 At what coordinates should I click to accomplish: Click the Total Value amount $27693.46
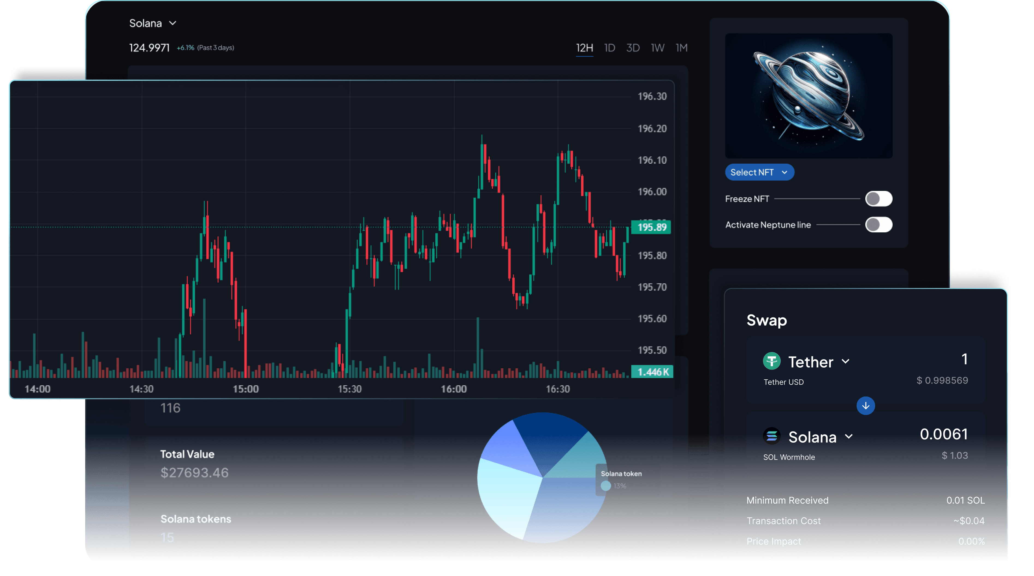click(194, 473)
